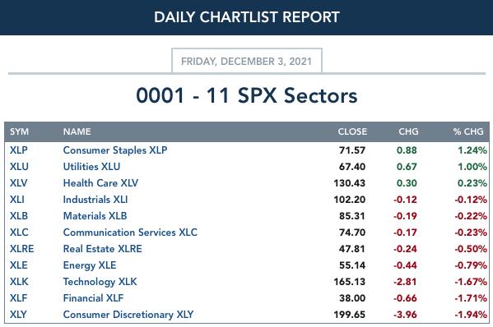Image resolution: width=493 pixels, height=327 pixels.
Task: Click the XLB symbol link
Action: coord(19,216)
